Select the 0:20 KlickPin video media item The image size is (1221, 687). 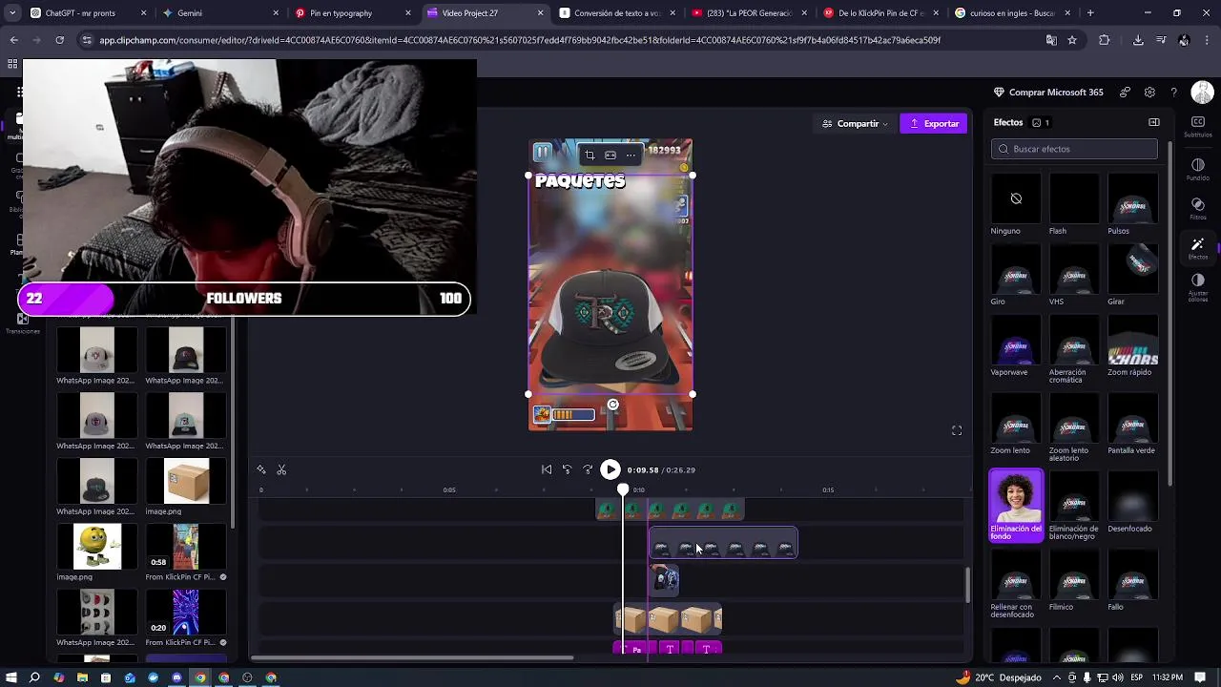coord(186,612)
